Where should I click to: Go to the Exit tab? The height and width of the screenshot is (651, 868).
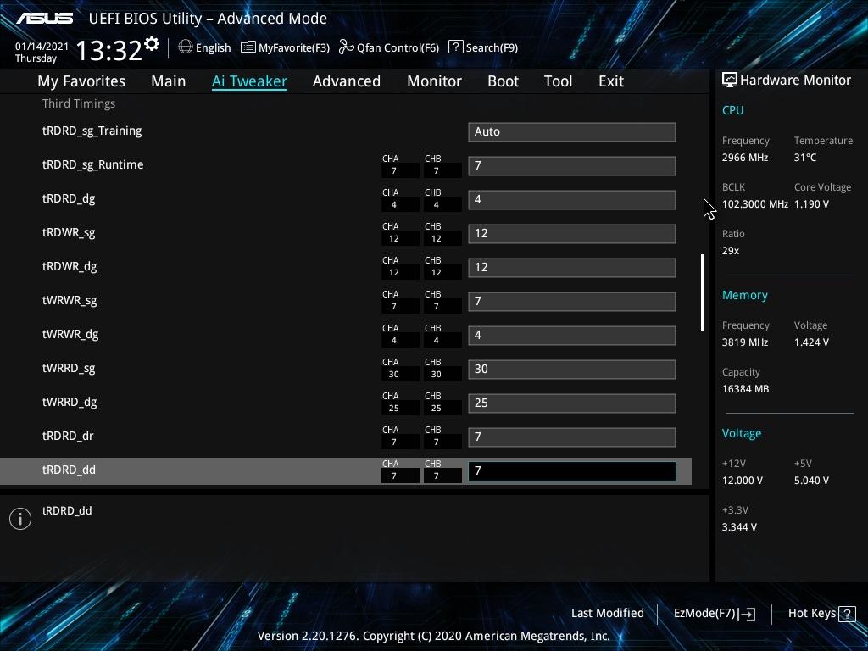[x=611, y=81]
